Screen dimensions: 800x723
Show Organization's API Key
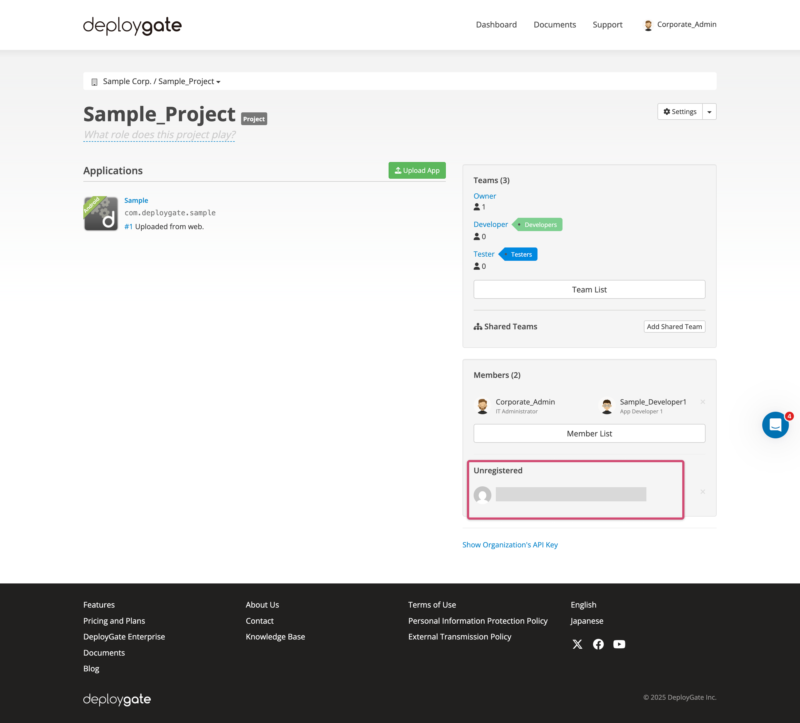[510, 545]
